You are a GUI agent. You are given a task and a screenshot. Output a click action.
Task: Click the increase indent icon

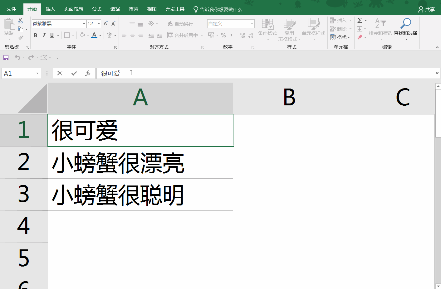(x=159, y=35)
